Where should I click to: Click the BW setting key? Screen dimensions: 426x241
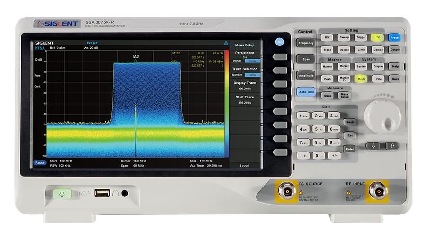pos(327,37)
